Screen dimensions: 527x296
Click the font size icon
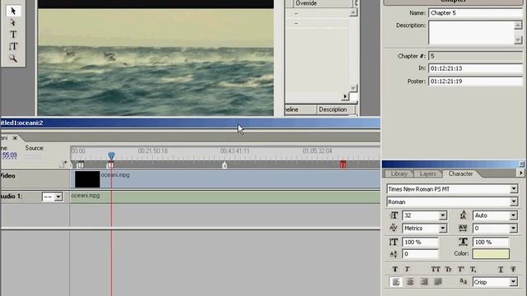pyautogui.click(x=394, y=215)
